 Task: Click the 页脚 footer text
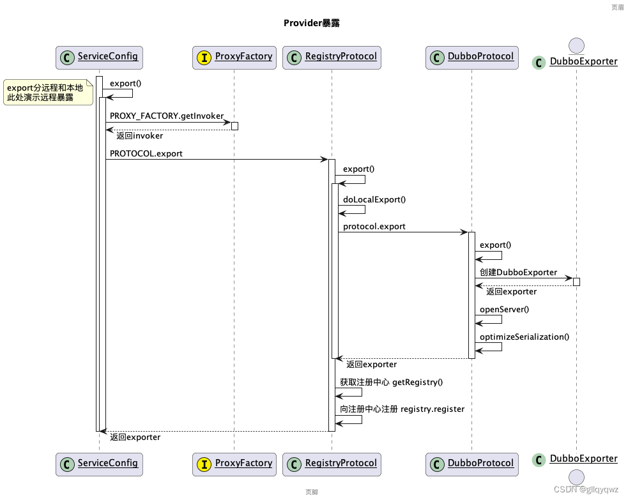[x=312, y=492]
